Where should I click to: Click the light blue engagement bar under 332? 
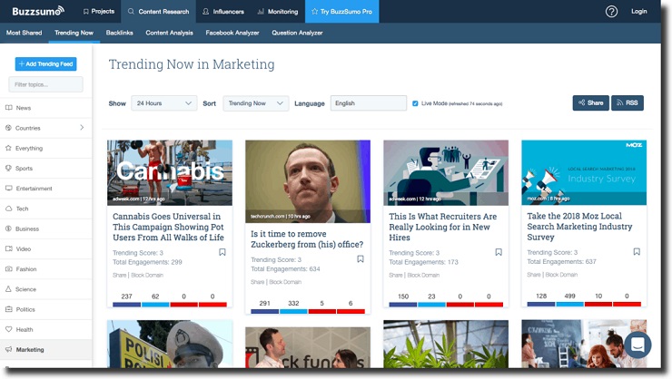click(293, 311)
